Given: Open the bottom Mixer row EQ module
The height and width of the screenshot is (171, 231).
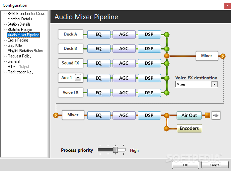Looking at the screenshot, I should [99, 115].
